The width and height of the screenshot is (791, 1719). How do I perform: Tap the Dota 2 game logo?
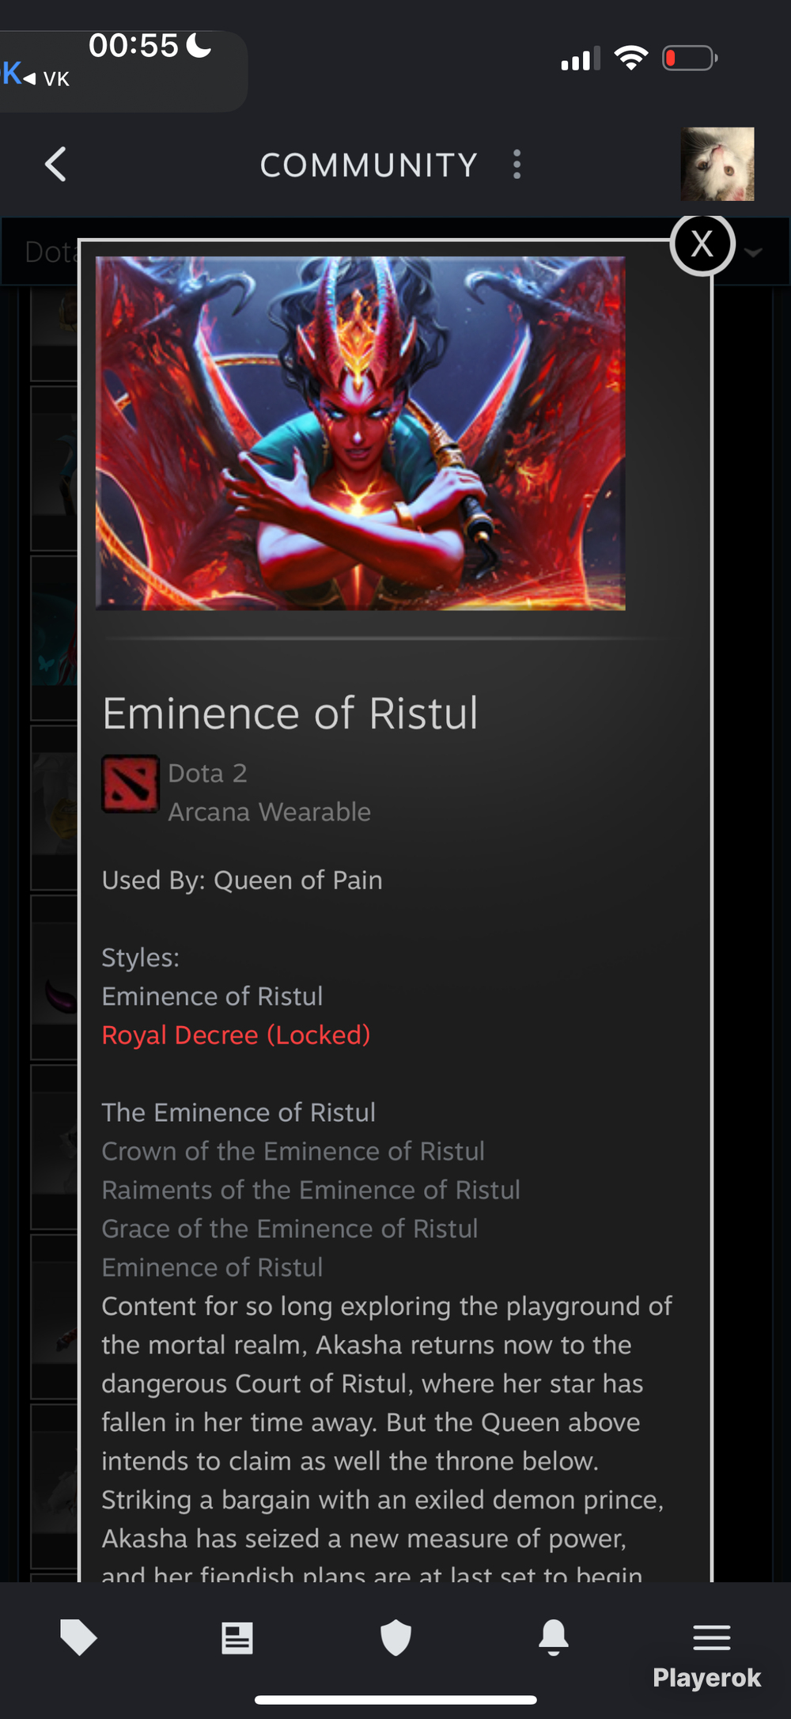(x=131, y=784)
